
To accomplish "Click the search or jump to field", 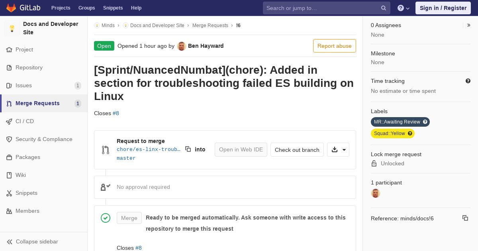I will click(327, 8).
